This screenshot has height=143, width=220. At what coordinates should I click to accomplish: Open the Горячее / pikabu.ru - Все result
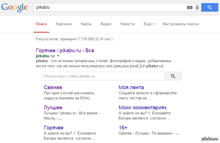click(65, 50)
